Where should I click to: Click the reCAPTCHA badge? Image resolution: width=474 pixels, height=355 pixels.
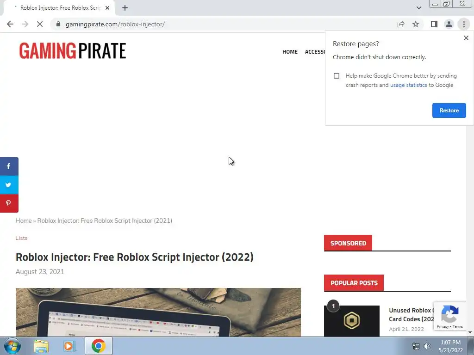[450, 316]
